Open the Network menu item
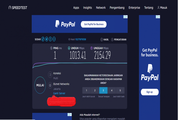Image resolution: width=178 pixels, height=120 pixels. [101, 8]
